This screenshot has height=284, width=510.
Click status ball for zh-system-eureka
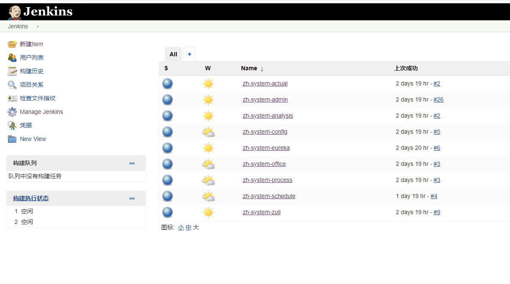(x=167, y=148)
